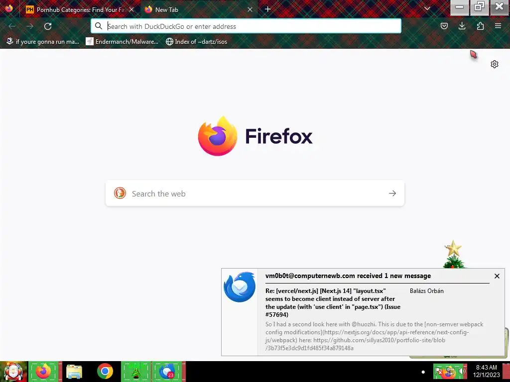This screenshot has width=510, height=382.
Task: Open Thunderbird with 23 badge in taskbar
Action: (167, 371)
